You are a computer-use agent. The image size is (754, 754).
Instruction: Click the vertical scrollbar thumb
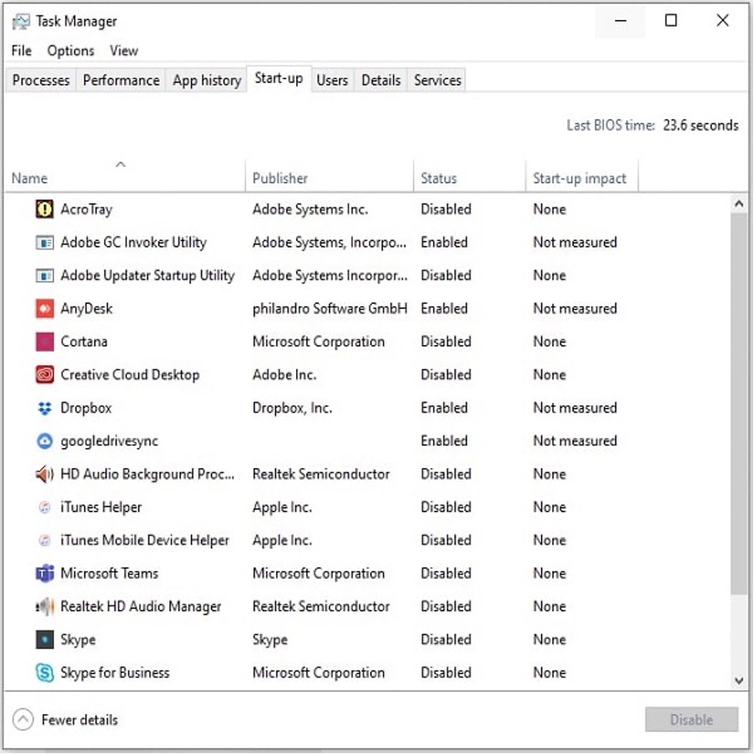(x=739, y=404)
